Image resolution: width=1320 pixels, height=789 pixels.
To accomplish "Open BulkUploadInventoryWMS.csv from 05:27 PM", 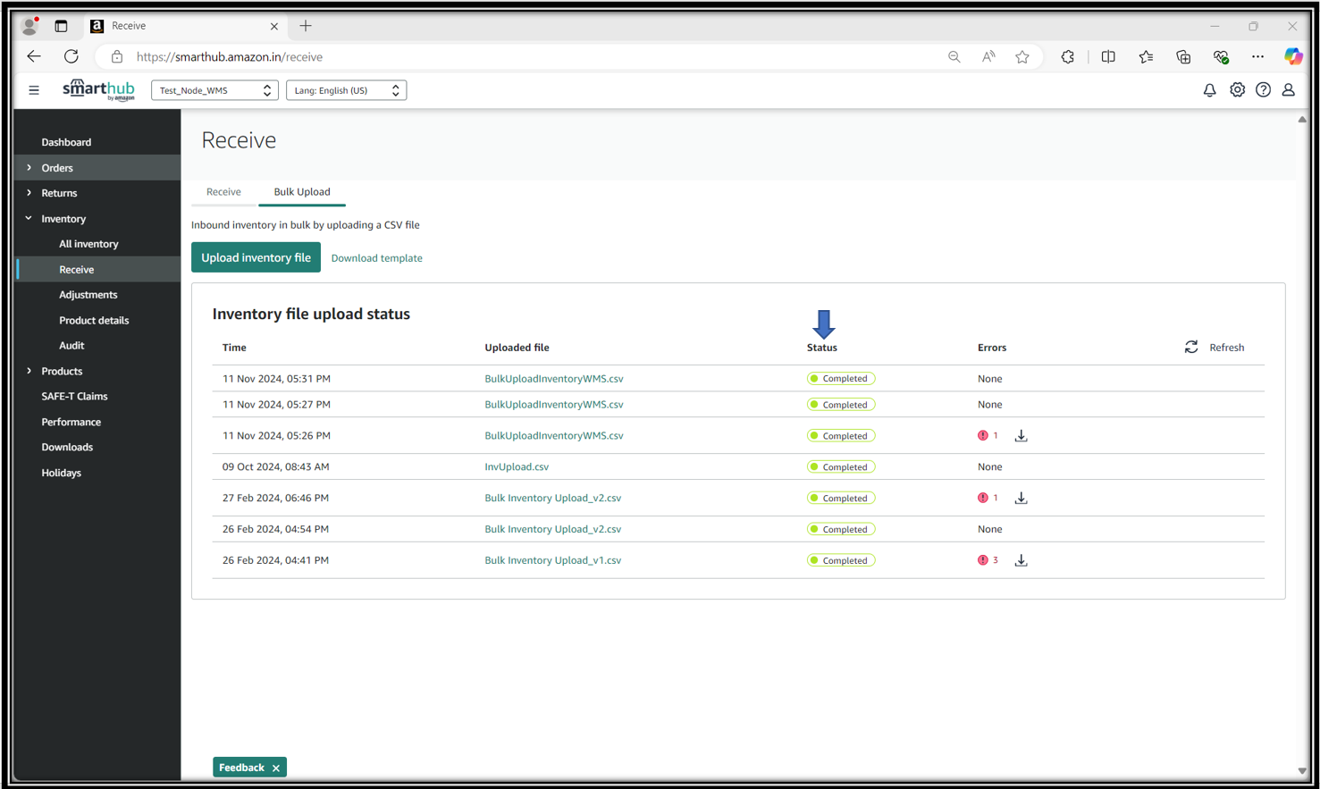I will click(553, 405).
